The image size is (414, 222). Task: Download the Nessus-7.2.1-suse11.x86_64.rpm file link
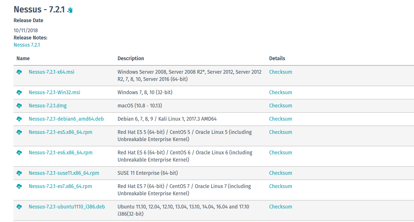pyautogui.click(x=64, y=173)
